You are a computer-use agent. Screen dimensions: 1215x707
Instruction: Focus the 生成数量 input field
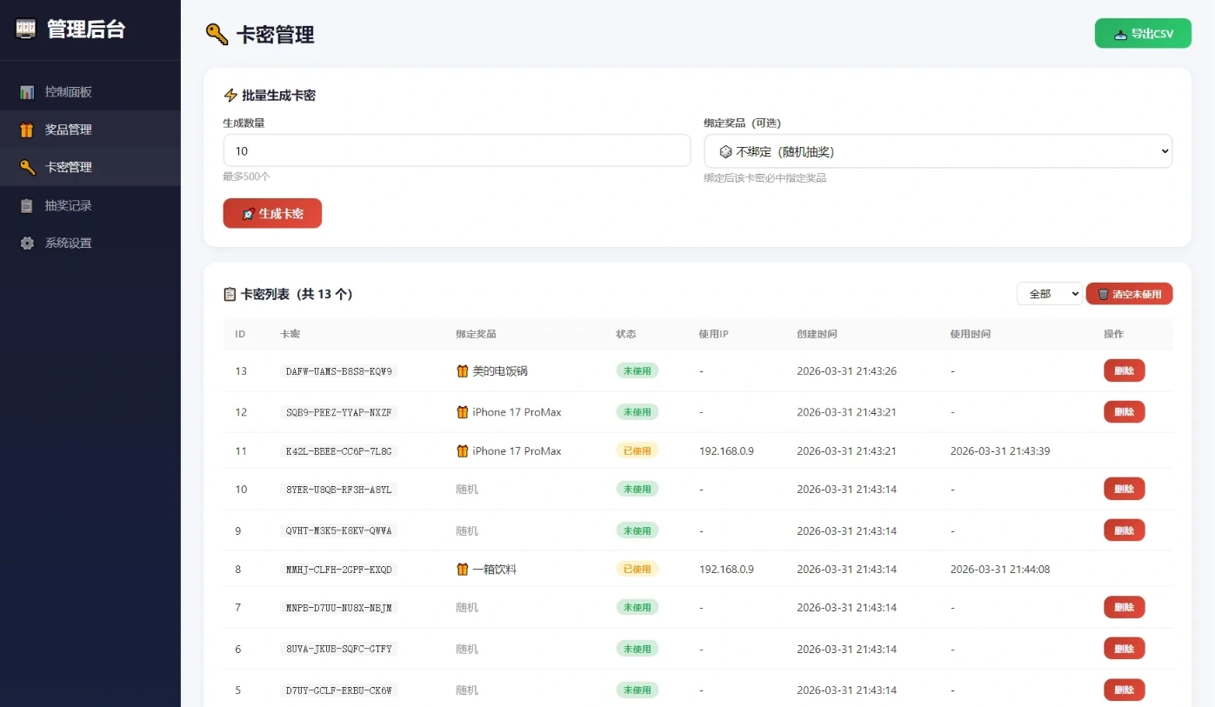coord(457,150)
